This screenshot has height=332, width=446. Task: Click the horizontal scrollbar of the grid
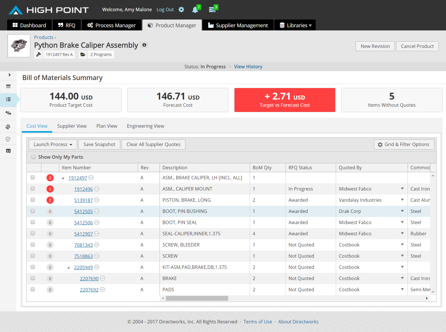point(197,298)
